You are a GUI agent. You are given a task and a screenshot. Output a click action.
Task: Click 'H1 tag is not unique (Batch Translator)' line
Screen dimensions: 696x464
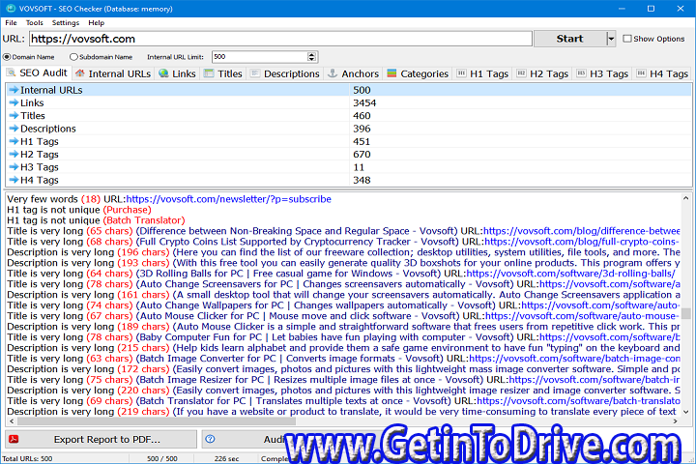click(96, 220)
